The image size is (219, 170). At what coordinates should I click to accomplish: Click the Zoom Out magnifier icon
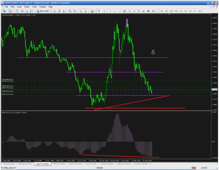coord(75,11)
